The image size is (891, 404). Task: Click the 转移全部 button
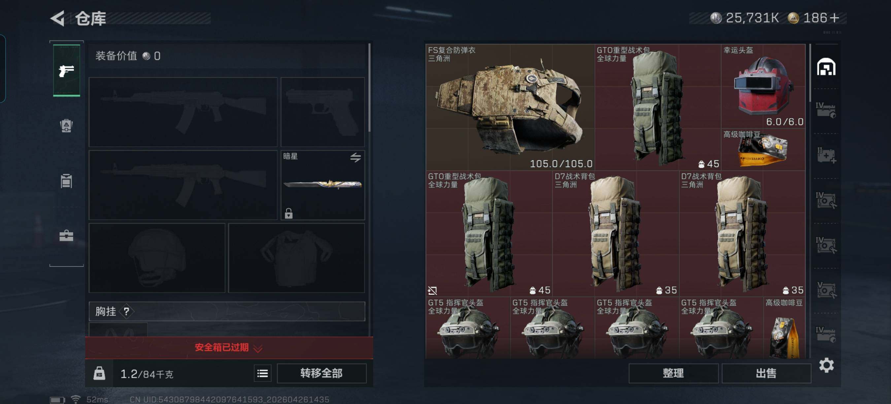point(321,373)
